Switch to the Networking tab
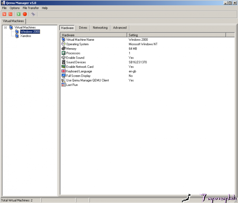Viewport: 238px width, 203px height. [100, 28]
